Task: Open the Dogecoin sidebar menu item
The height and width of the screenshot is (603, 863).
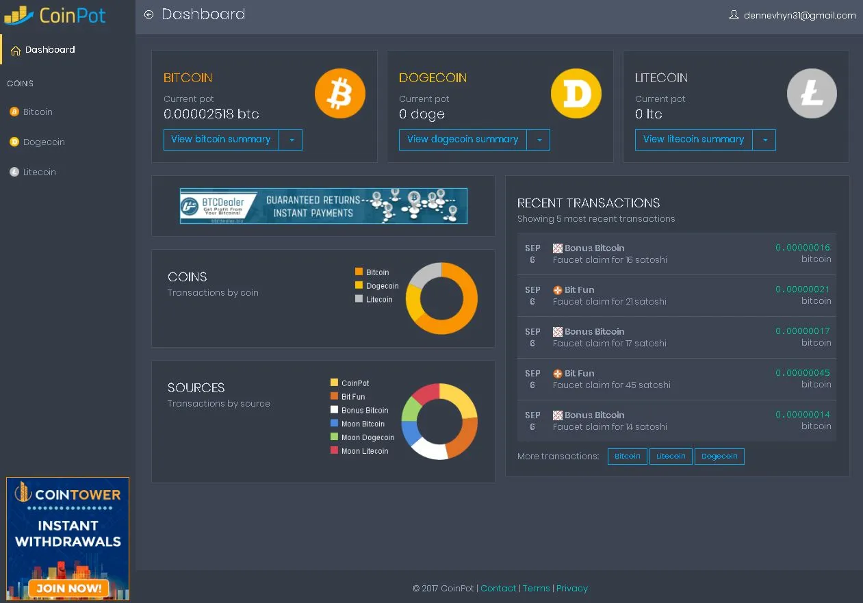Action: (68, 142)
